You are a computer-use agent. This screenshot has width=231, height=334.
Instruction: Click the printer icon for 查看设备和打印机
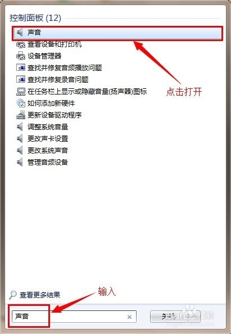click(21, 44)
